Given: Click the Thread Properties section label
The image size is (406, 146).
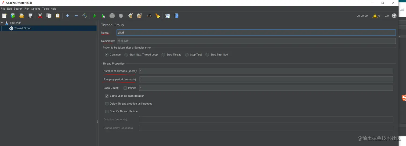Looking at the screenshot, I should click(114, 64).
